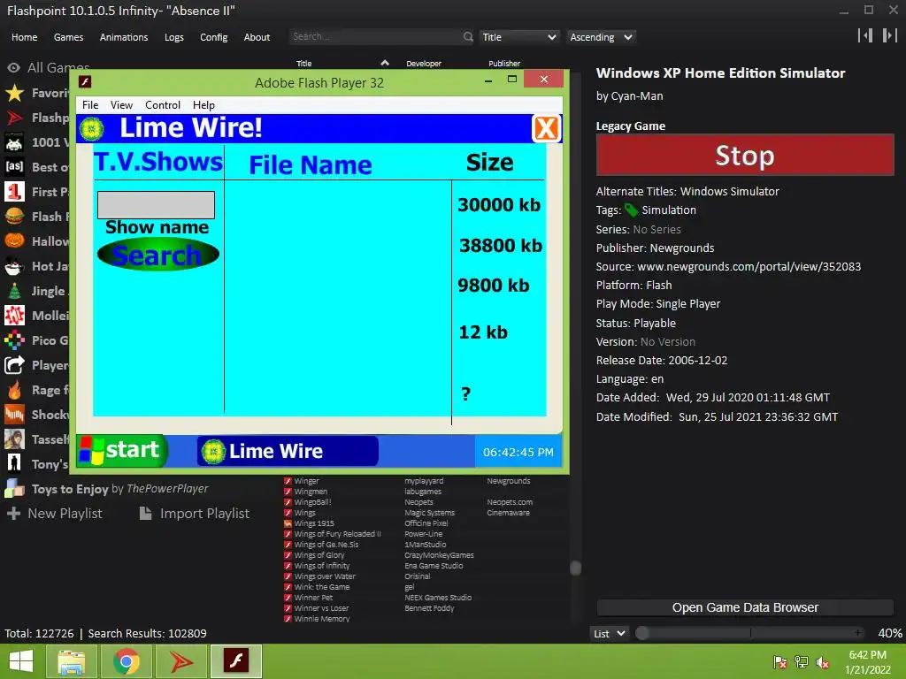Screen dimensions: 906x679
Task: Click the First P playlist number-one icon
Action: [x=14, y=192]
